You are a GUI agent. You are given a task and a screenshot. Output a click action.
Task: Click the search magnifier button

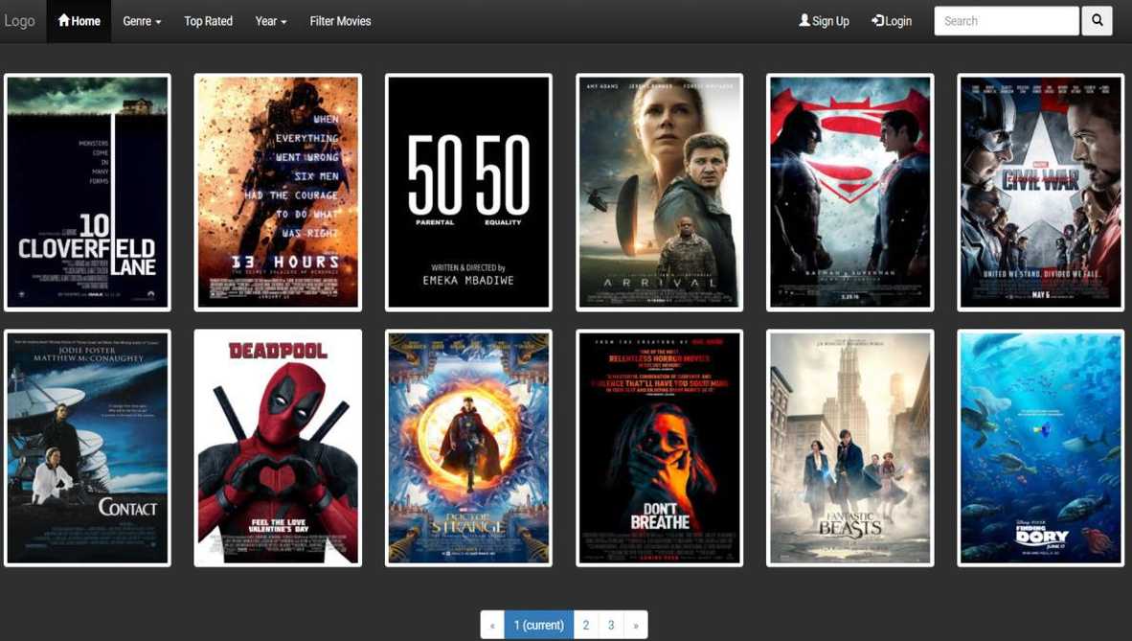pos(1095,20)
